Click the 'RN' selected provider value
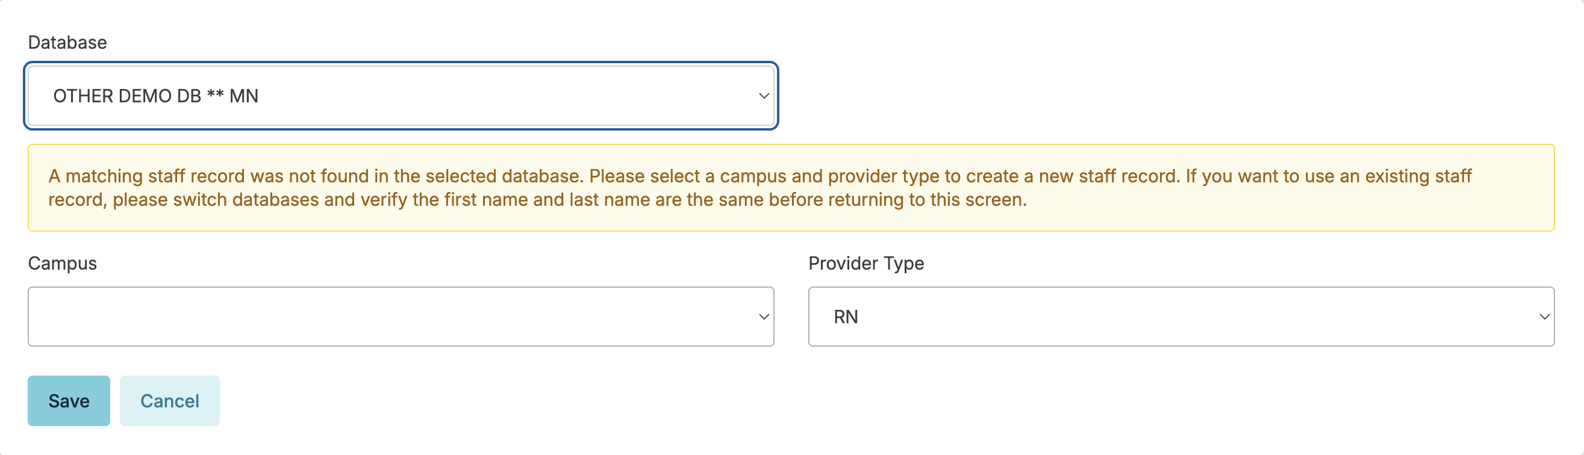 click(846, 317)
